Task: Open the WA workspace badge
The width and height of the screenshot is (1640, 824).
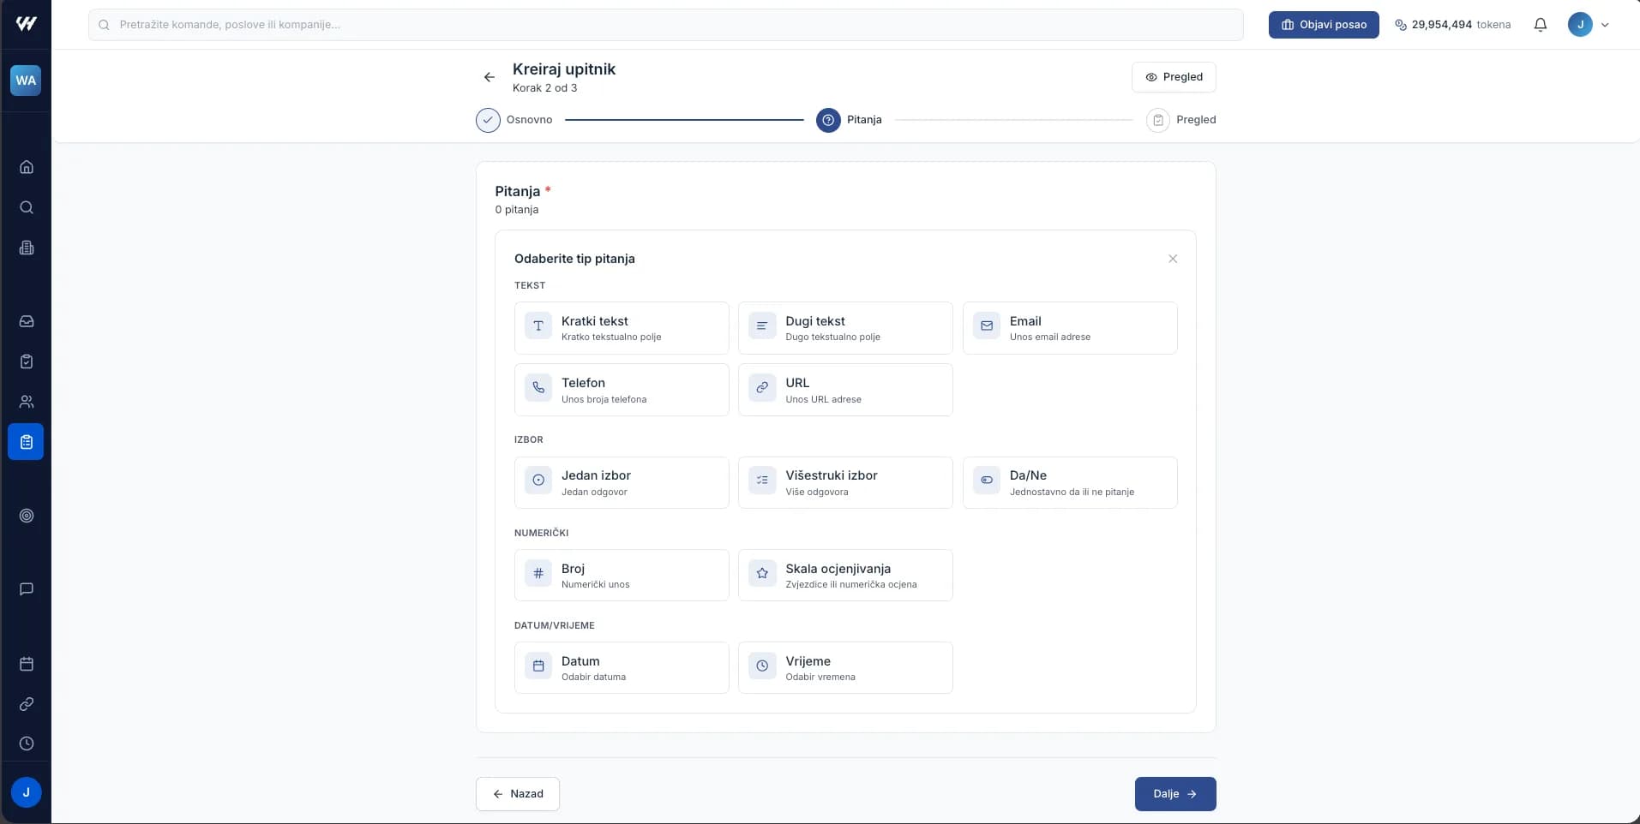Action: click(26, 81)
